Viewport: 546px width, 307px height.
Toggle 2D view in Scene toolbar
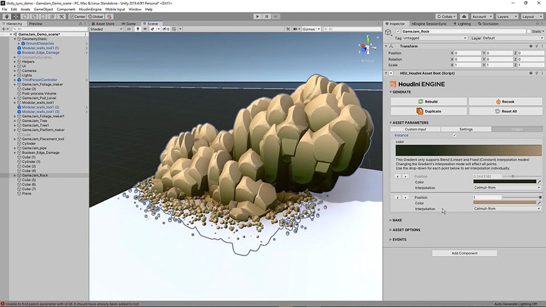(129, 29)
